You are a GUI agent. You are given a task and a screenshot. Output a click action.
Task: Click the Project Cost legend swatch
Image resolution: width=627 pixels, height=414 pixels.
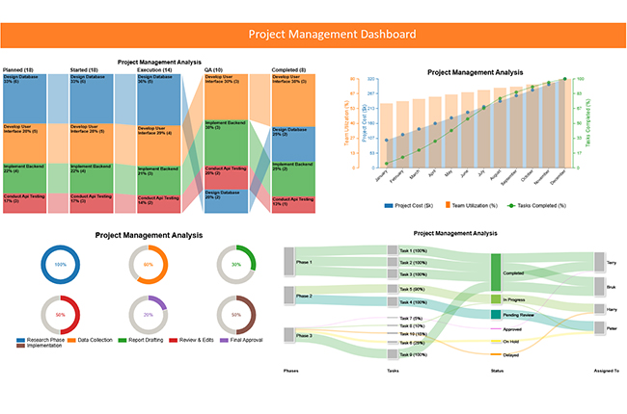[x=389, y=205]
